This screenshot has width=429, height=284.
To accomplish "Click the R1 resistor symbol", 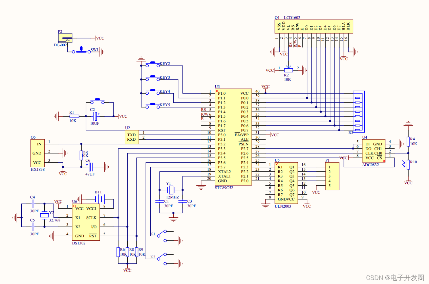I will [74, 116].
